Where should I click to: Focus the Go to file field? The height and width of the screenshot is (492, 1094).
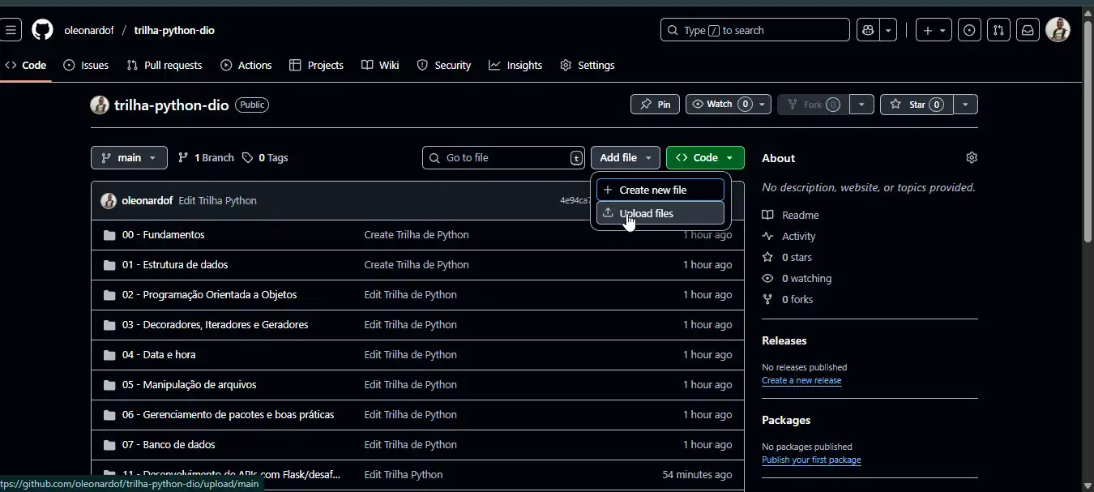[x=503, y=157]
